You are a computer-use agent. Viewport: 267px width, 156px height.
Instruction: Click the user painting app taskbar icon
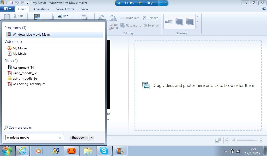tap(56, 151)
